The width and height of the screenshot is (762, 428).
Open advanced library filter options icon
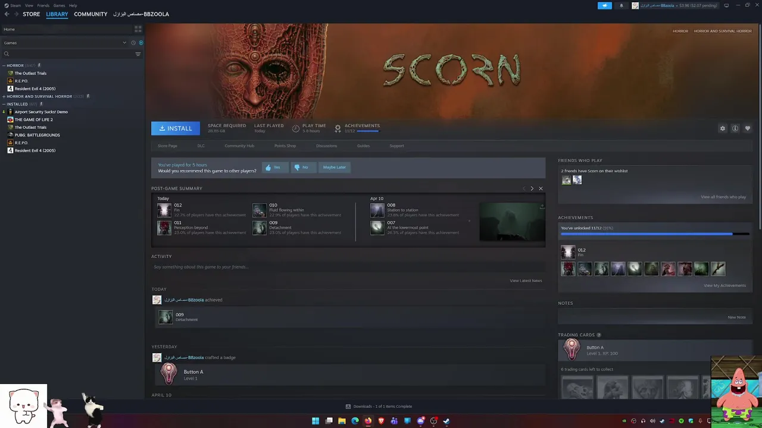point(138,54)
